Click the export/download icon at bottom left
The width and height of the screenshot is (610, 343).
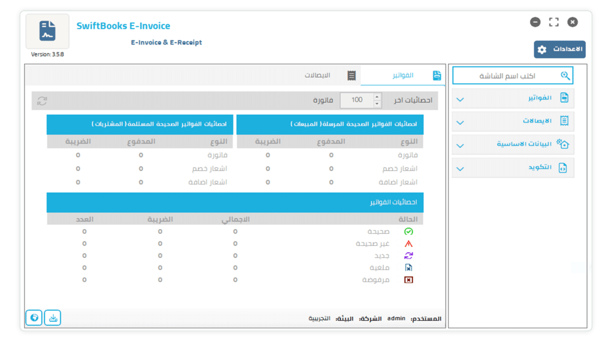[52, 317]
